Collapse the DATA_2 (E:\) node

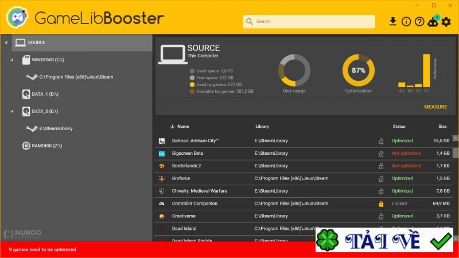point(11,111)
